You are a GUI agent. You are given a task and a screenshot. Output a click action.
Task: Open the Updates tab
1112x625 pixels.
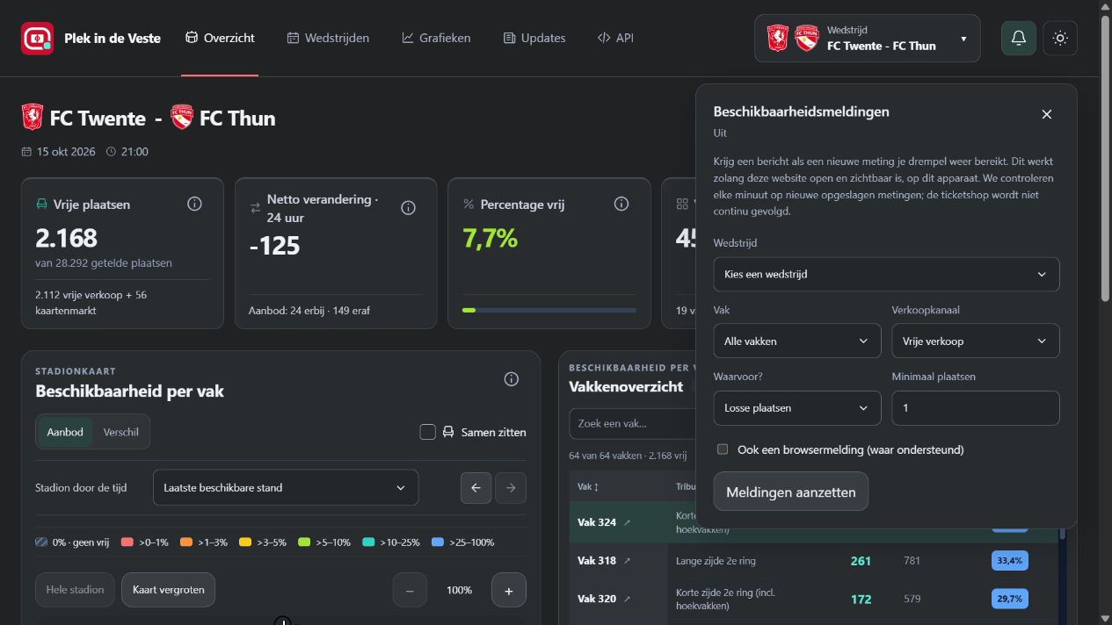coord(534,38)
